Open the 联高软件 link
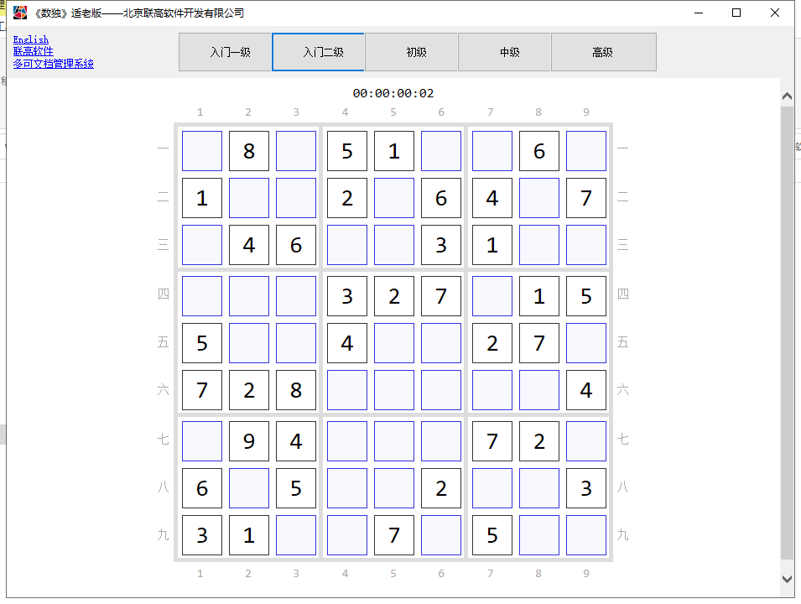Viewport: 801px width, 604px height. click(34, 51)
